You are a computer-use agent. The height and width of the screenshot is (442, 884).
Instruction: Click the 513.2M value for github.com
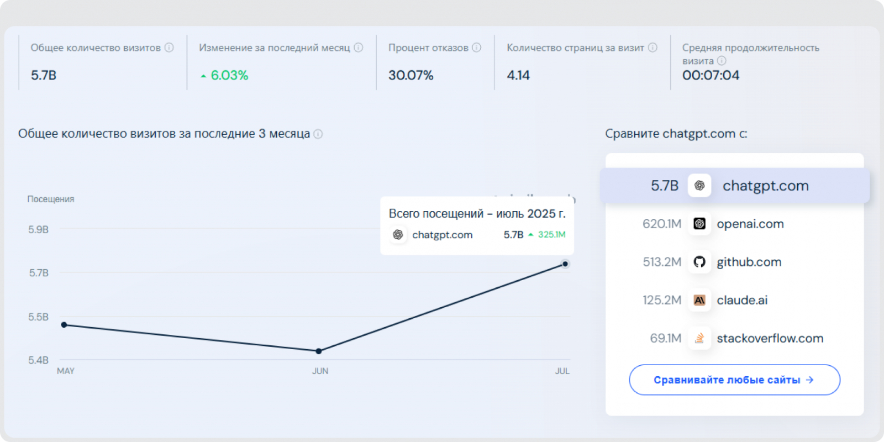[662, 262]
